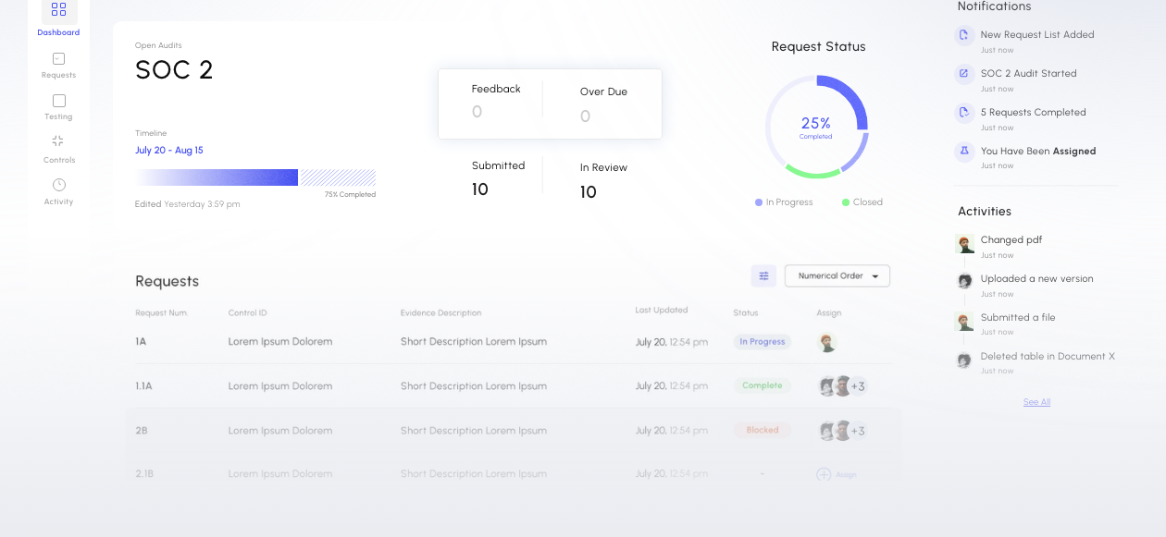The image size is (1166, 537).
Task: Click the SOC 2 Audit Started notification icon
Action: pos(964,74)
